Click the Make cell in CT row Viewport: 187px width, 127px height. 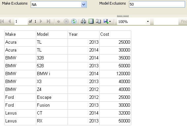20,113
